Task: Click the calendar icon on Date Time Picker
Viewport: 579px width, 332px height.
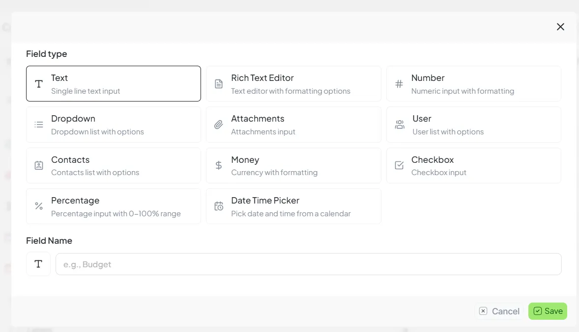Action: (218, 206)
